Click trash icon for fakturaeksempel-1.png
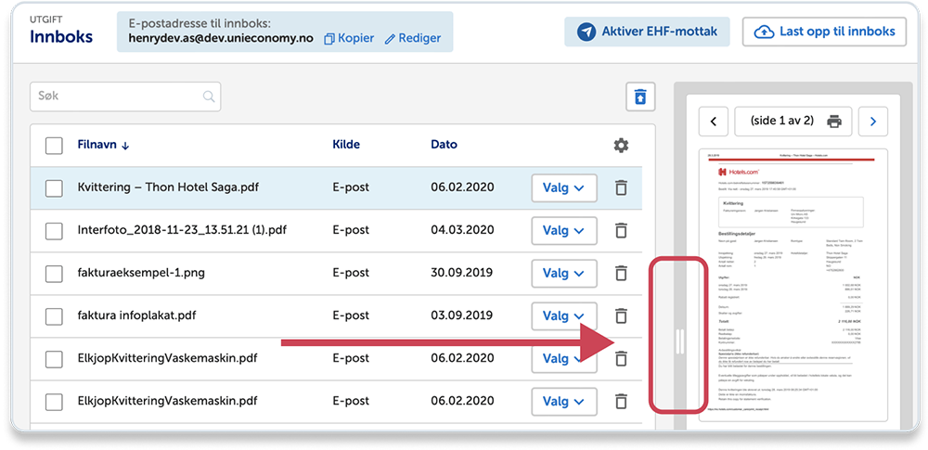This screenshot has height=450, width=928. point(621,273)
